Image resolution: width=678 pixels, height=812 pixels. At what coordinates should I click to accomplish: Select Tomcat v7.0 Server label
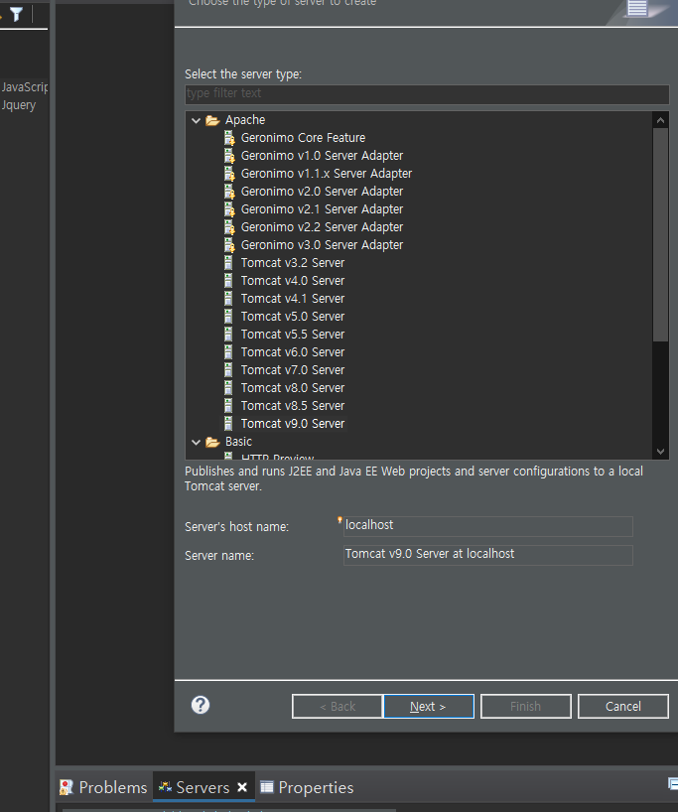coord(293,370)
